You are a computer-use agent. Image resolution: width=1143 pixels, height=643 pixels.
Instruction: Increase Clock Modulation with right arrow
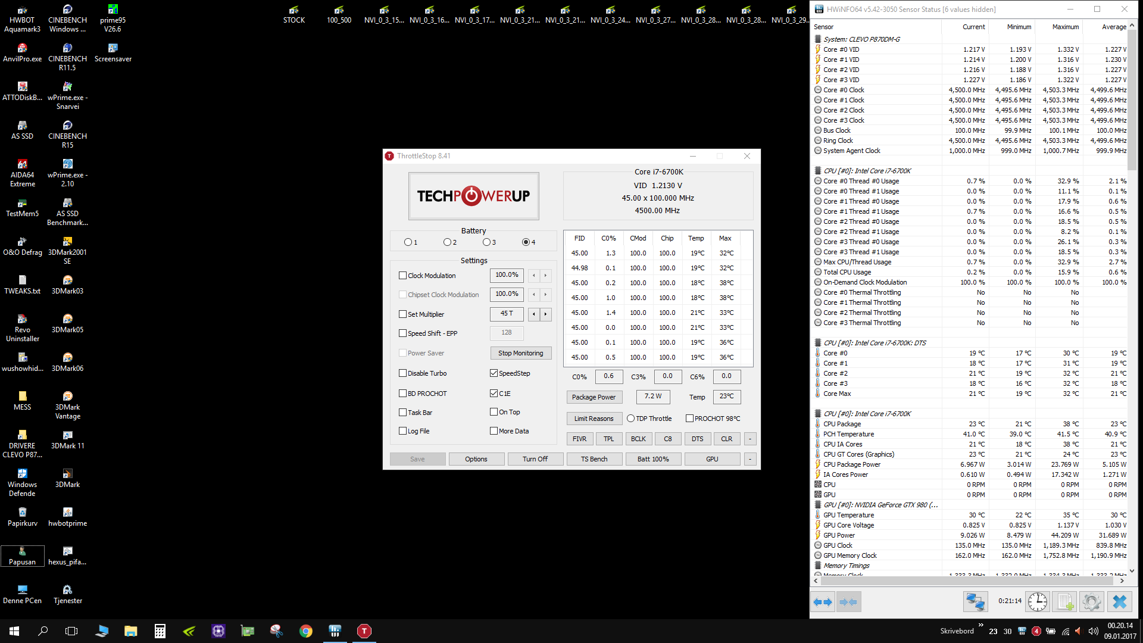click(545, 276)
